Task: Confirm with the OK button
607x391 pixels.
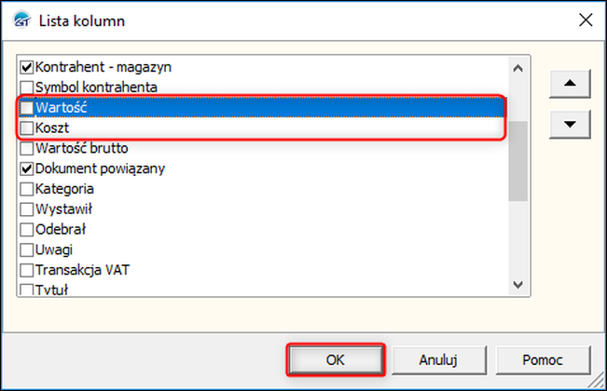Action: pos(336,360)
